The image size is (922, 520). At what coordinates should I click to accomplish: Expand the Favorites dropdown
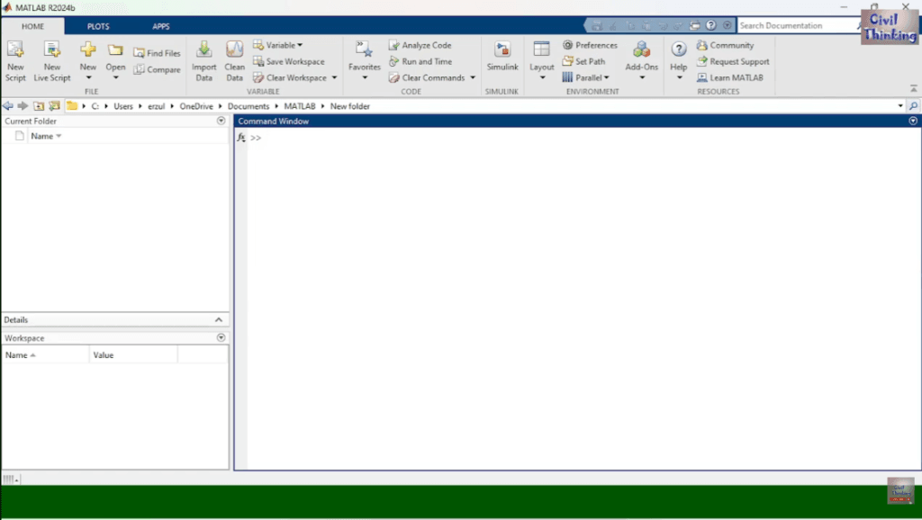click(365, 61)
